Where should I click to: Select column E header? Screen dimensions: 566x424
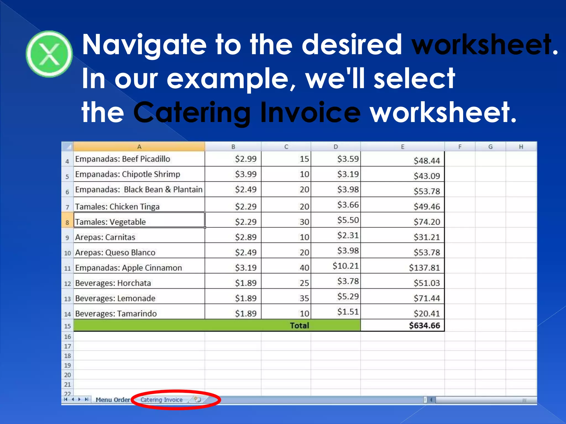403,147
